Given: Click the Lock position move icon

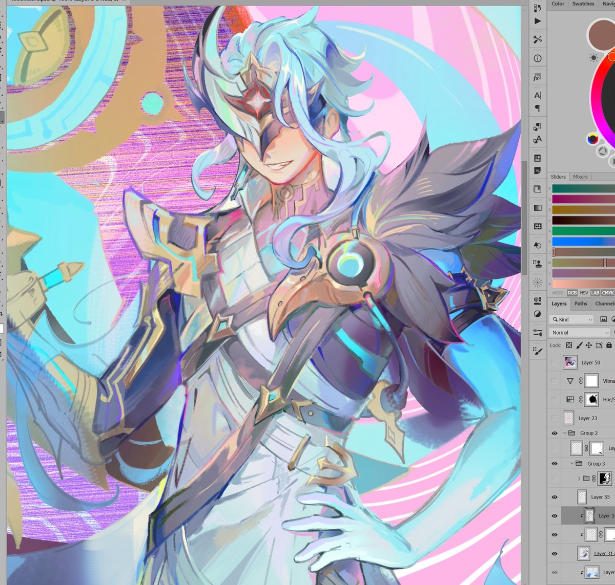Looking at the screenshot, I should 589,345.
